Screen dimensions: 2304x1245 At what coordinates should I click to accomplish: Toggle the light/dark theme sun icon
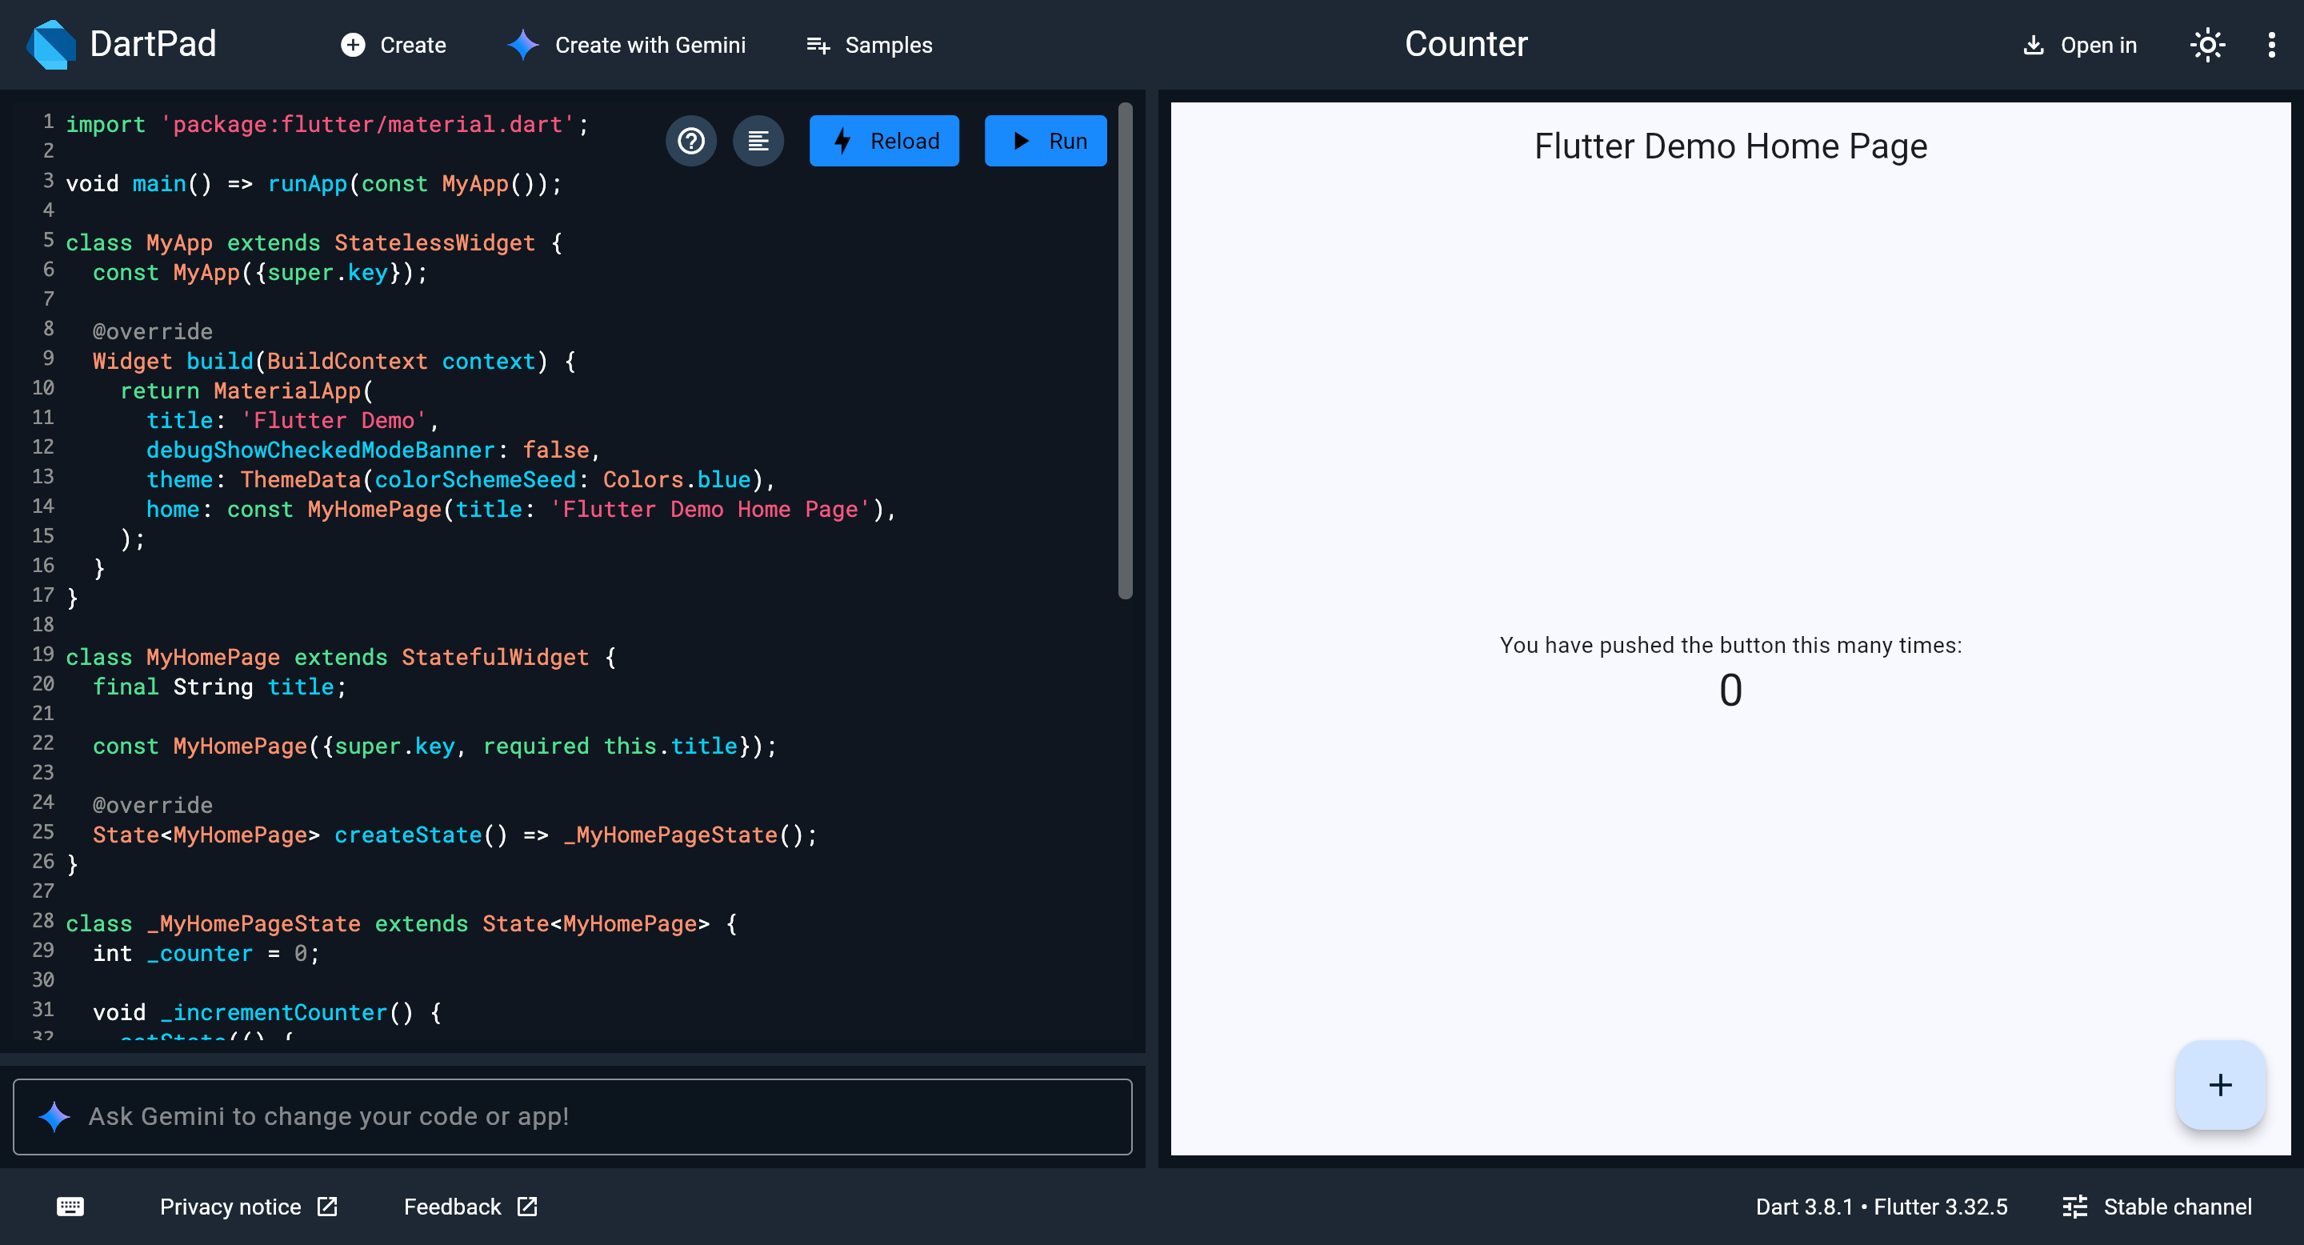click(2206, 45)
